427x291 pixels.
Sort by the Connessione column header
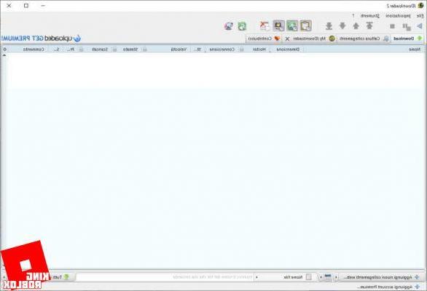(x=222, y=49)
